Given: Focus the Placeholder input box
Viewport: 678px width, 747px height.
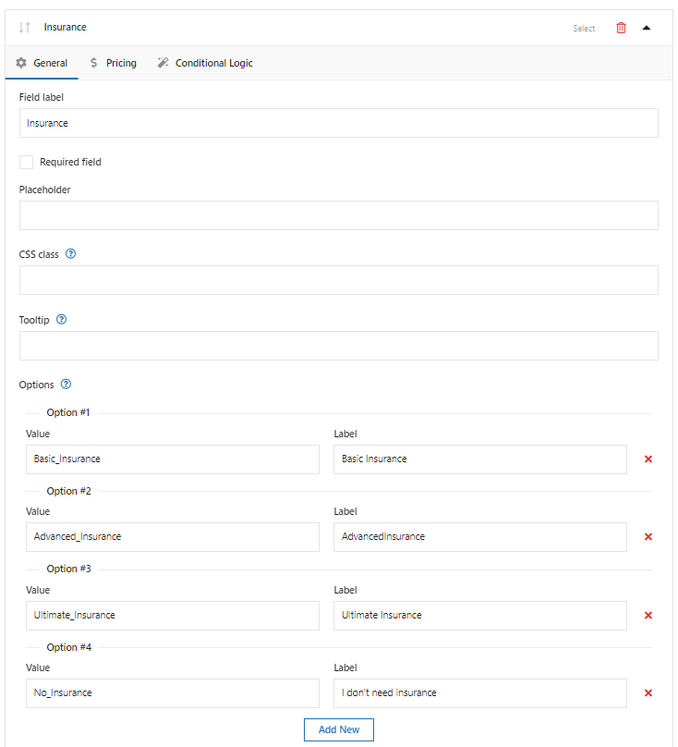Looking at the screenshot, I should pos(338,215).
